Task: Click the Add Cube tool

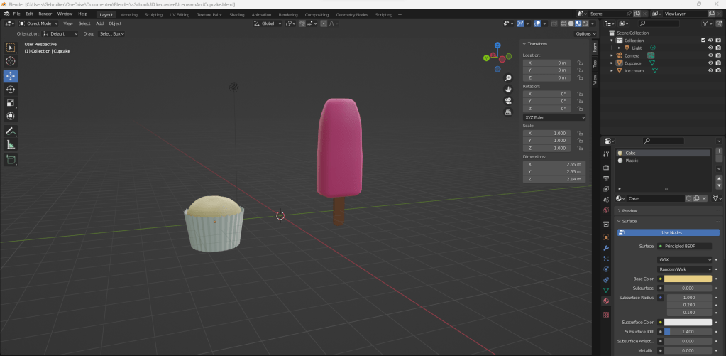Action: [11, 160]
